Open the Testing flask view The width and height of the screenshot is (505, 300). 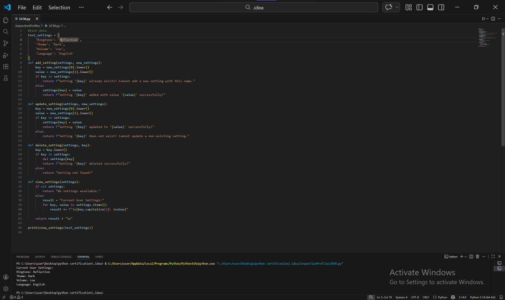coord(6,78)
